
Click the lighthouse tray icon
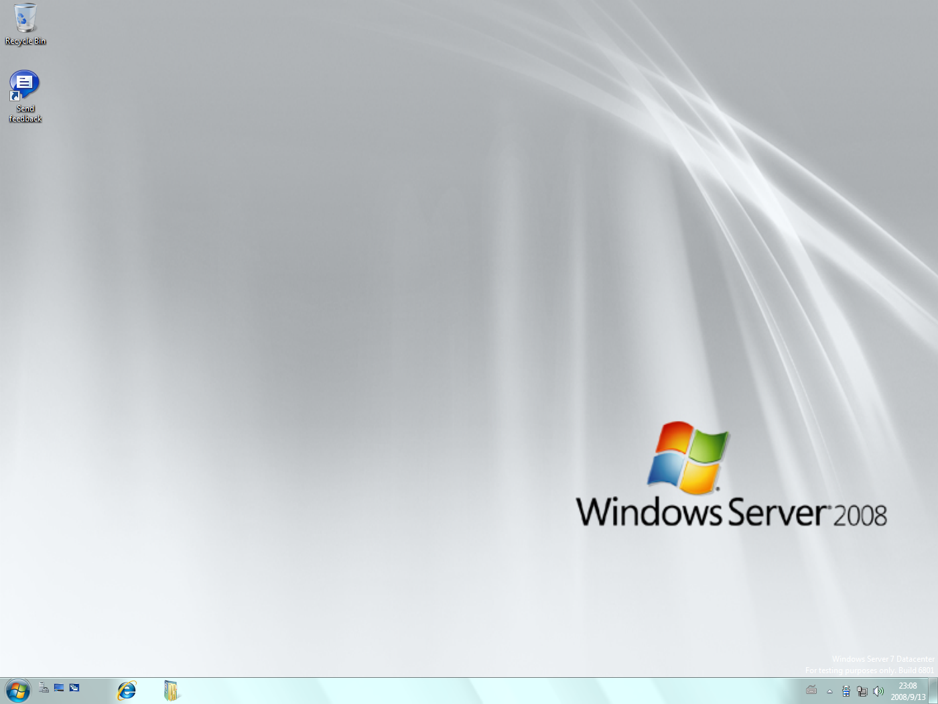[846, 691]
